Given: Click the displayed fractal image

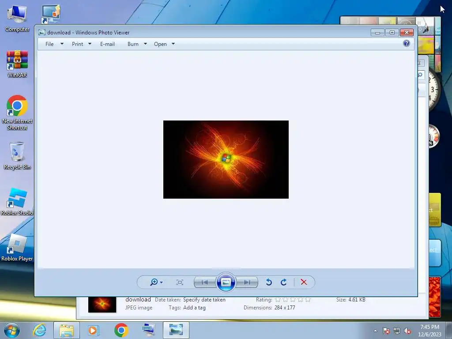Looking at the screenshot, I should pyautogui.click(x=226, y=159).
